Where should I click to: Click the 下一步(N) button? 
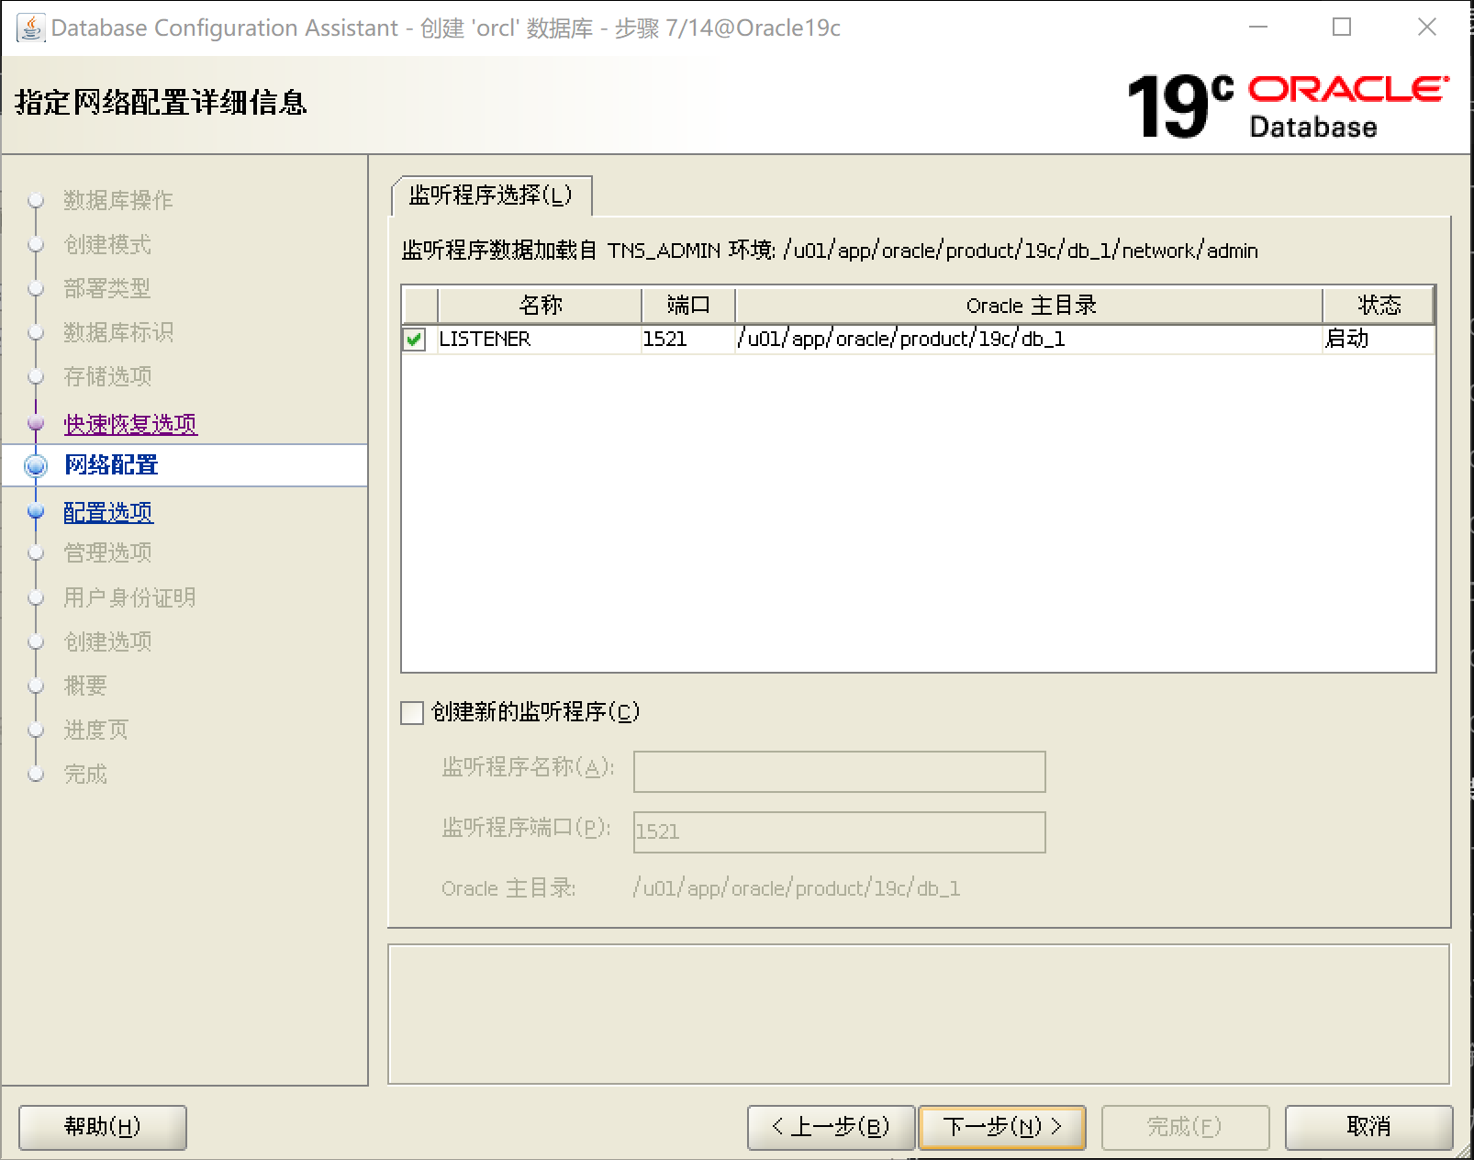(x=1002, y=1127)
